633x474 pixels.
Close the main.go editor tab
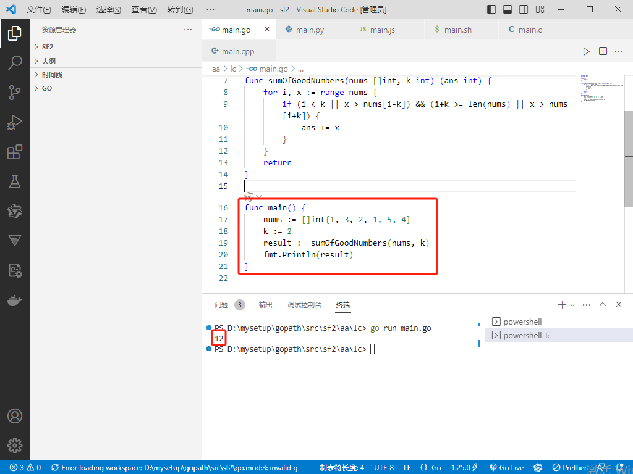267,29
